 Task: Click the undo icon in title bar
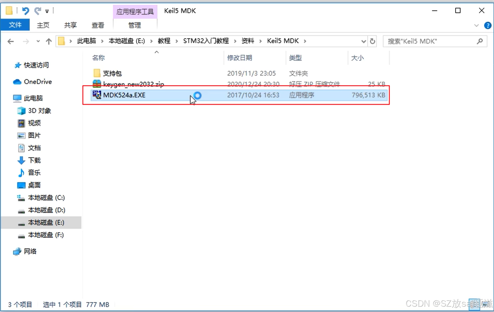click(x=26, y=11)
